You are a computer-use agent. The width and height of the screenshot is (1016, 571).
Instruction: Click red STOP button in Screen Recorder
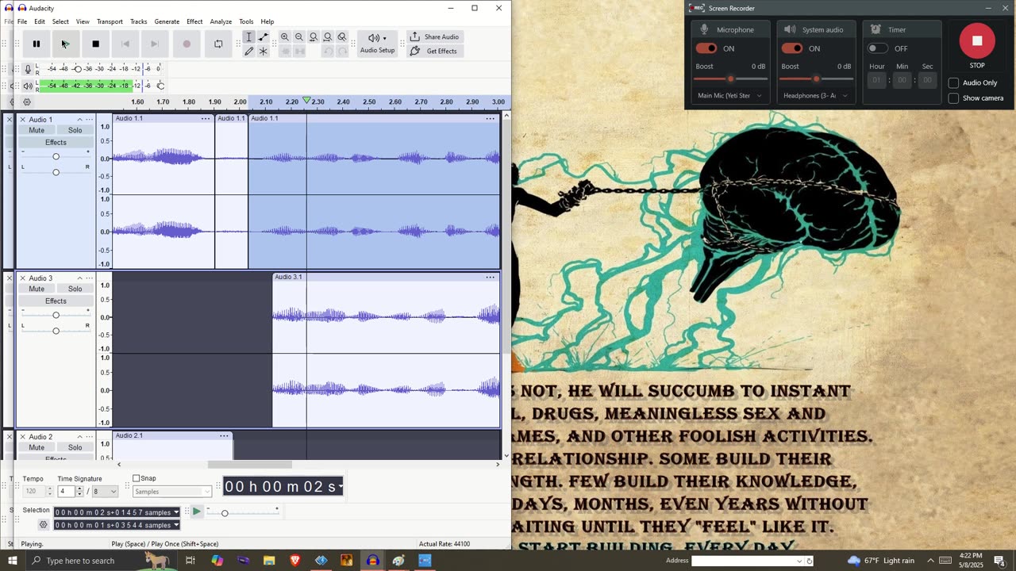click(x=977, y=41)
